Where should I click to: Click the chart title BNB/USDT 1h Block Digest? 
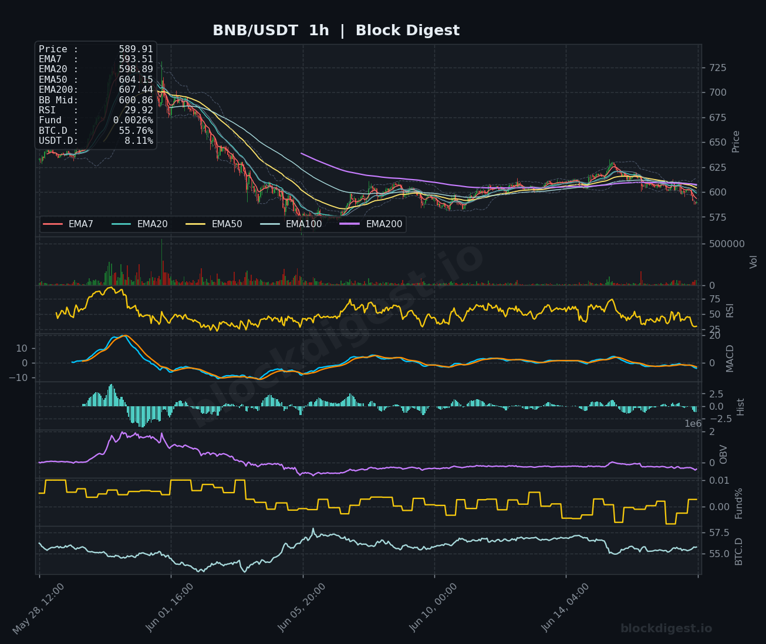point(336,31)
